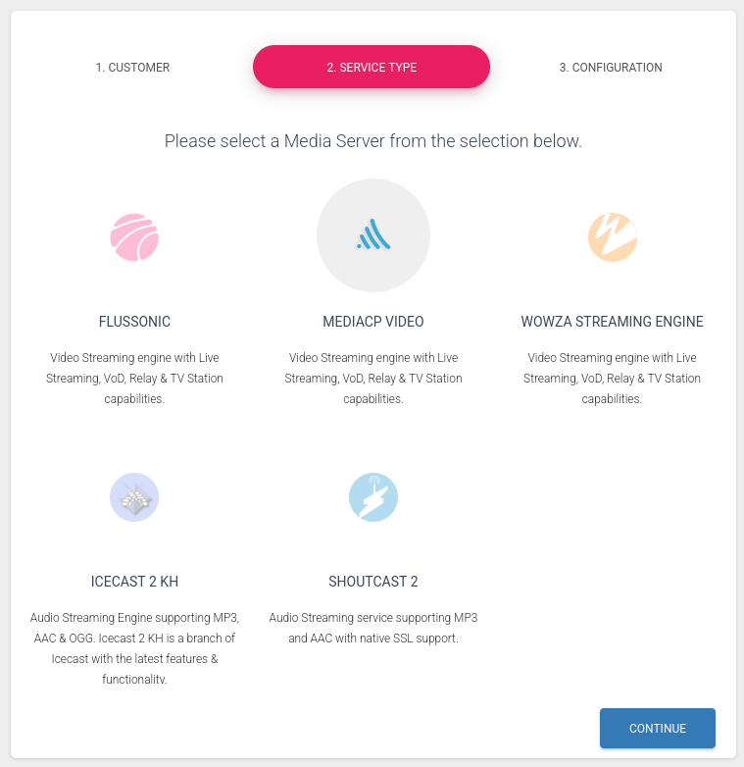Click the MEDIACP VIDEO heading
Screen dimensions: 744x767
(x=373, y=322)
